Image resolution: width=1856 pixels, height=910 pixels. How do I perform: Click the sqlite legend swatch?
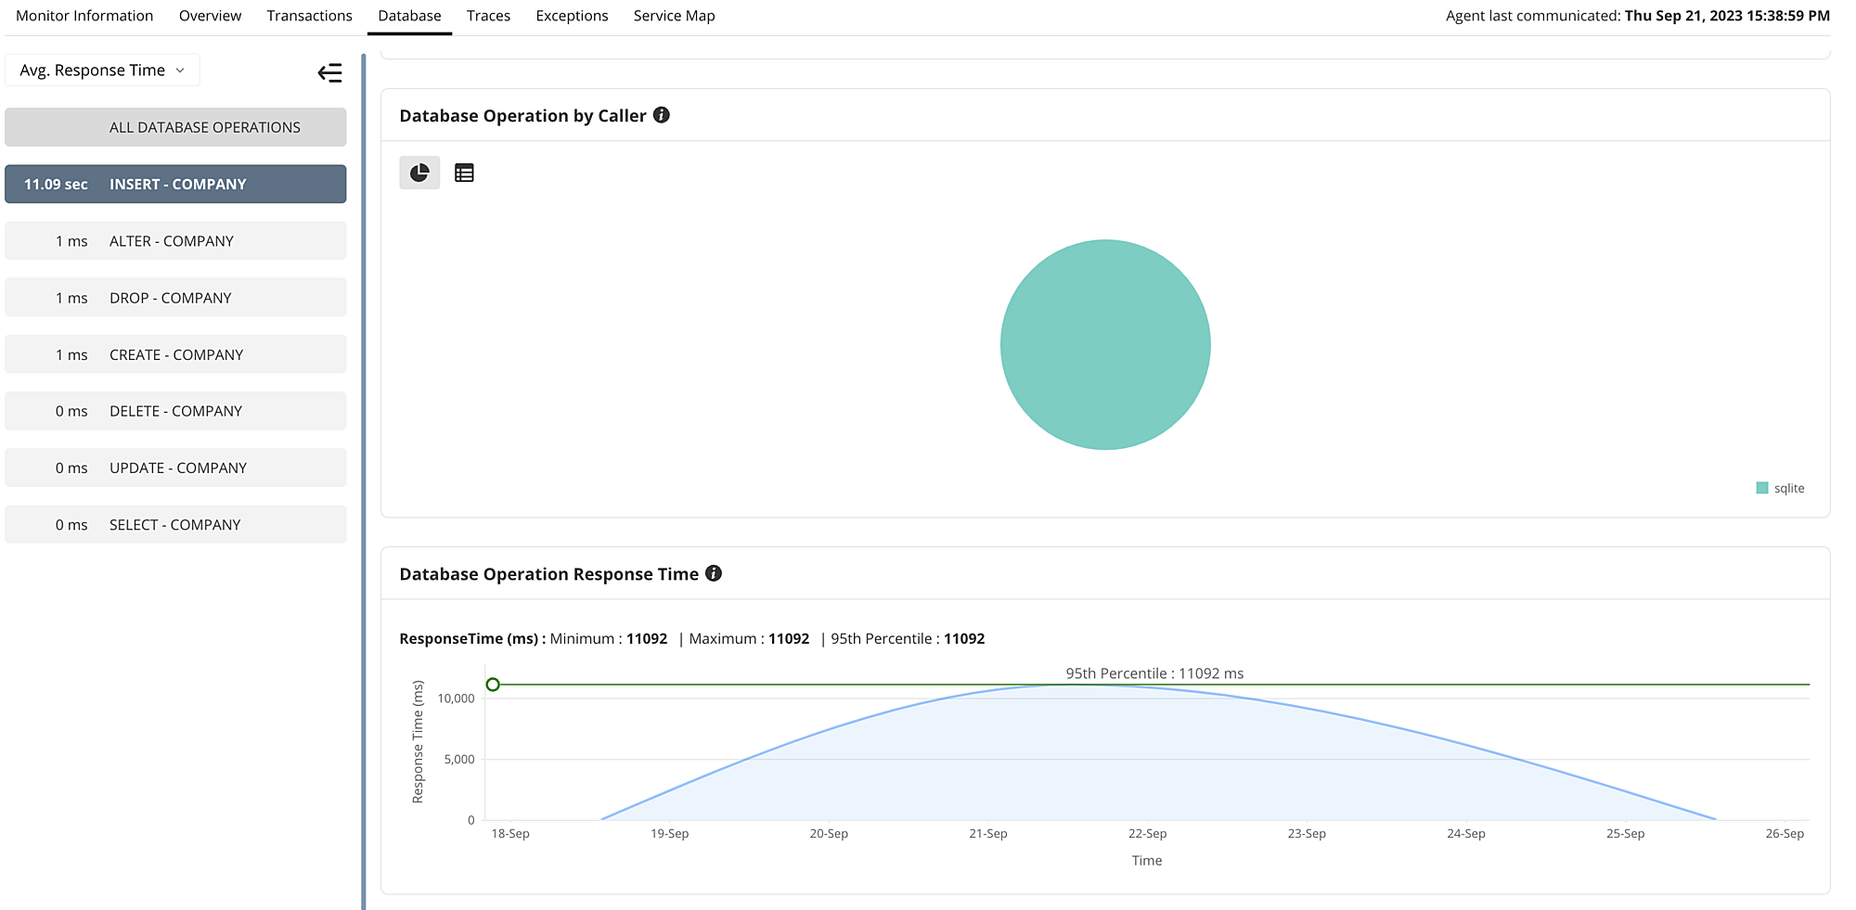coord(1761,487)
